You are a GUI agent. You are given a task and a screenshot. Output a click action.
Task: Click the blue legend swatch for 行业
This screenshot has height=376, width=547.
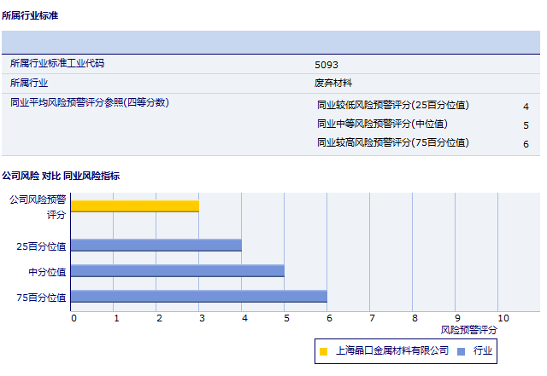coord(461,351)
